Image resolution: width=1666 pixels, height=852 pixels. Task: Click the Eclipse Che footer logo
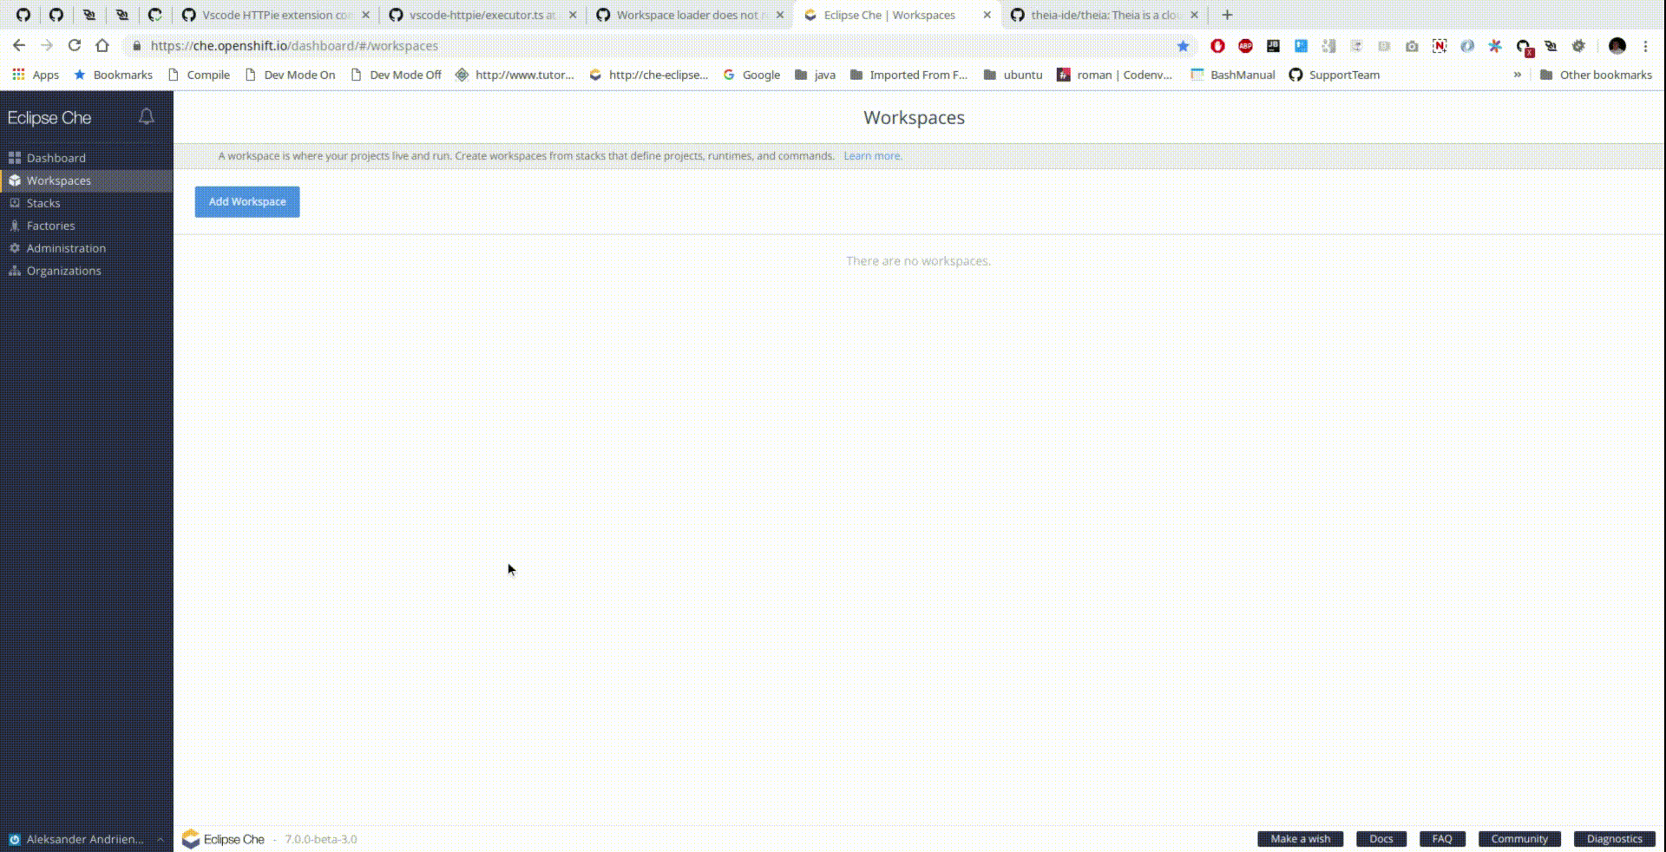(x=223, y=839)
